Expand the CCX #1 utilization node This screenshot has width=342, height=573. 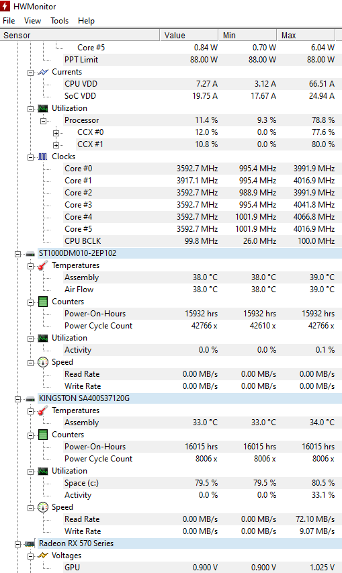pos(56,145)
